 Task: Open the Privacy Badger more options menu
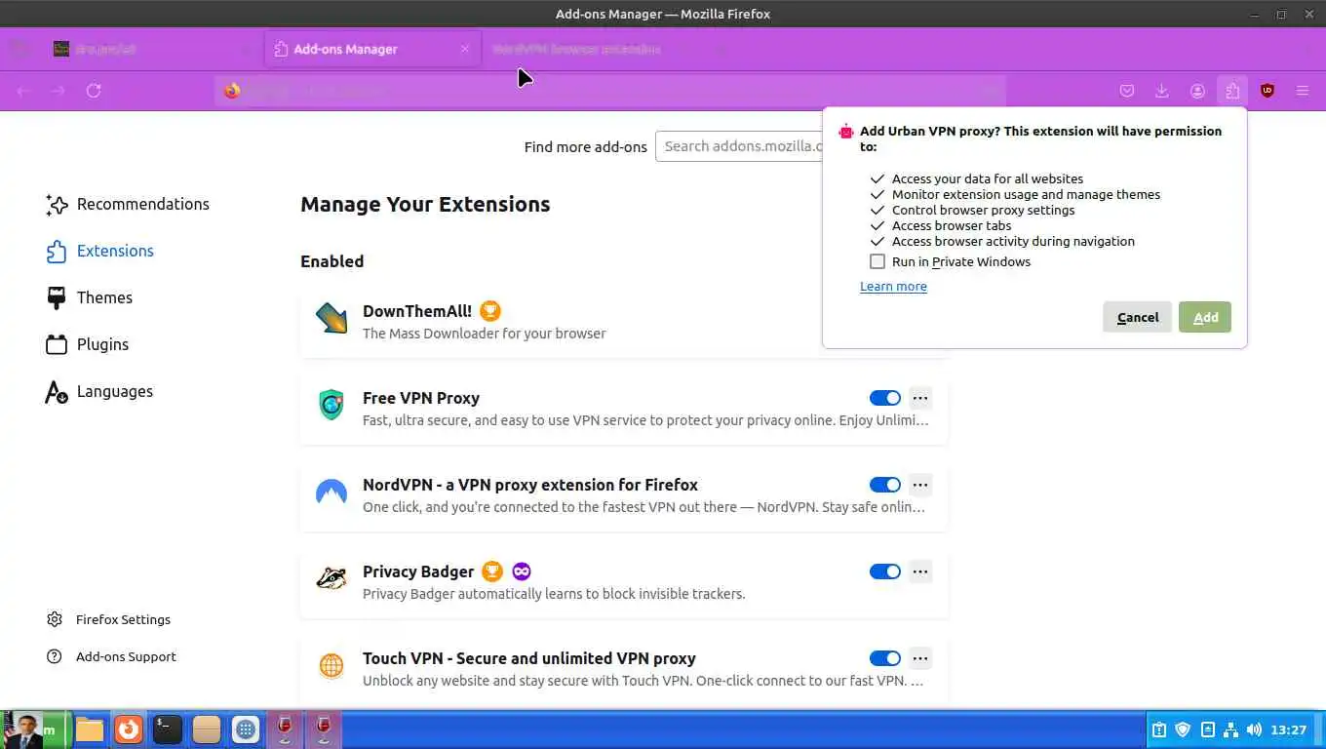(920, 572)
